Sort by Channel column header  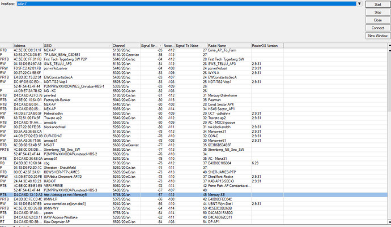125,45
